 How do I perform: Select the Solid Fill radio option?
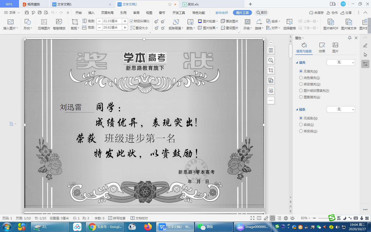click(x=301, y=78)
